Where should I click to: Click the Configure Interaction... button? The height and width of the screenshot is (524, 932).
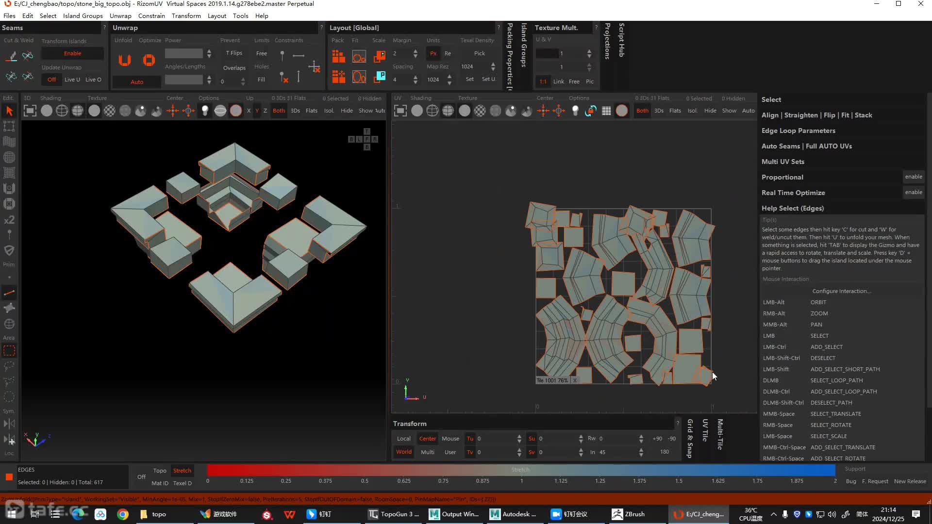[x=842, y=291]
